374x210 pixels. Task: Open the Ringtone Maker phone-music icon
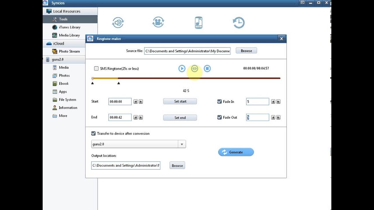(199, 22)
